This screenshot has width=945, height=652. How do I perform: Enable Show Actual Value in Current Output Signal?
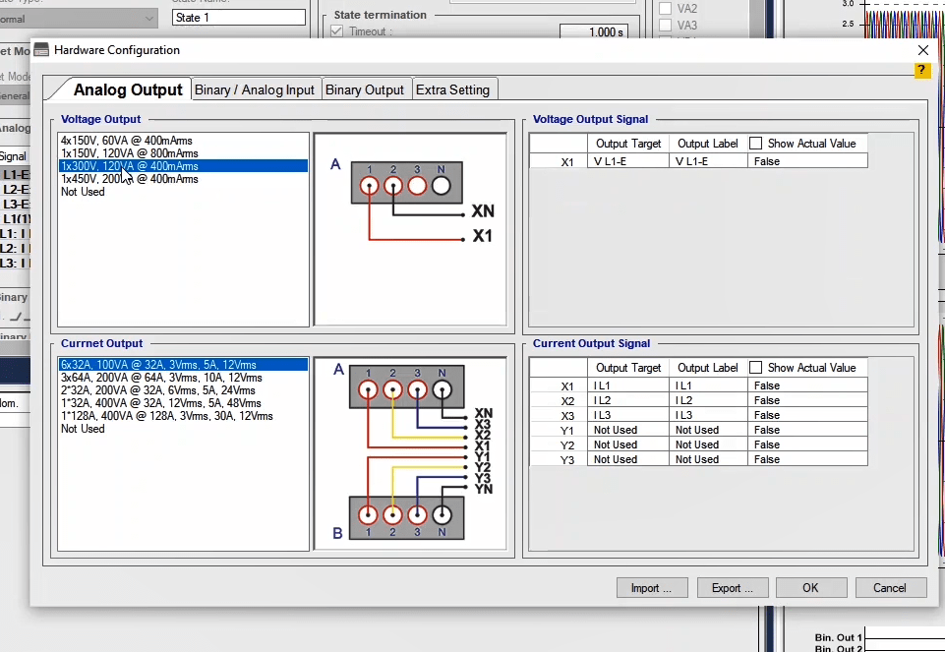756,368
